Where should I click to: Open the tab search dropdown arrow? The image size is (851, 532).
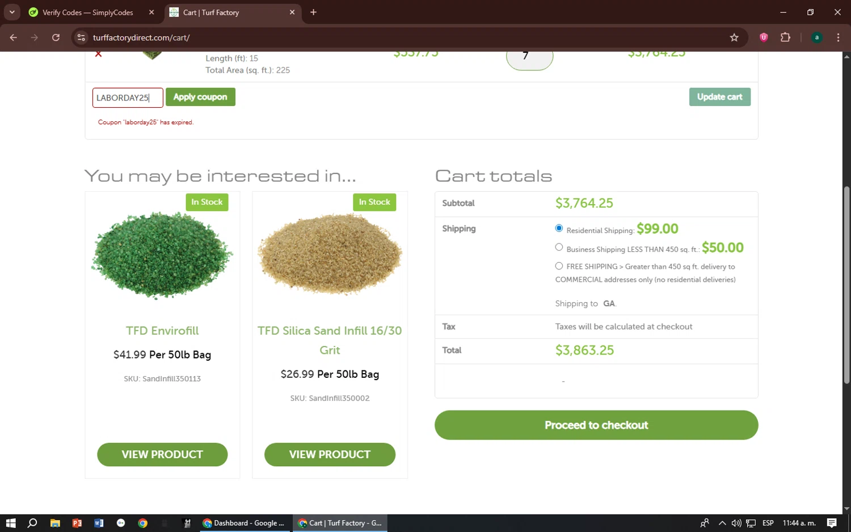click(12, 12)
